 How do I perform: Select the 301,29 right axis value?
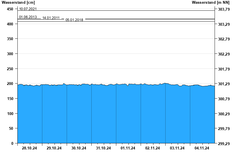point(223,84)
